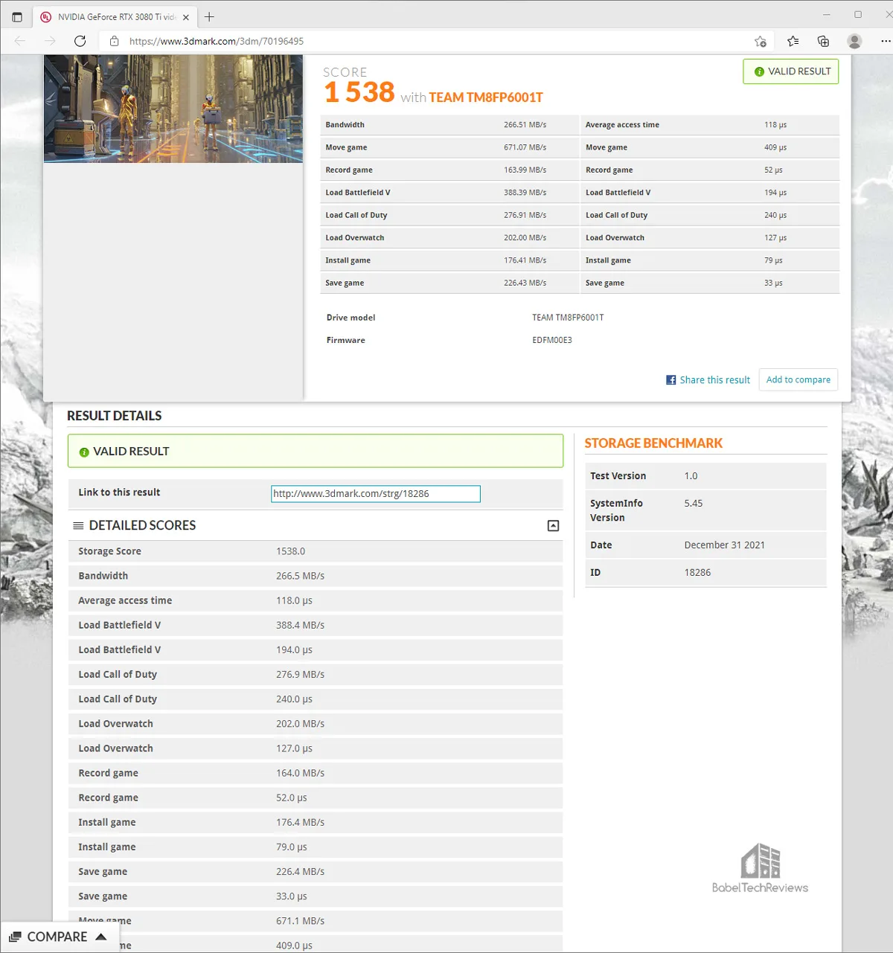Screen dimensions: 893x953
Task: Click Add to compare button
Action: click(x=798, y=379)
